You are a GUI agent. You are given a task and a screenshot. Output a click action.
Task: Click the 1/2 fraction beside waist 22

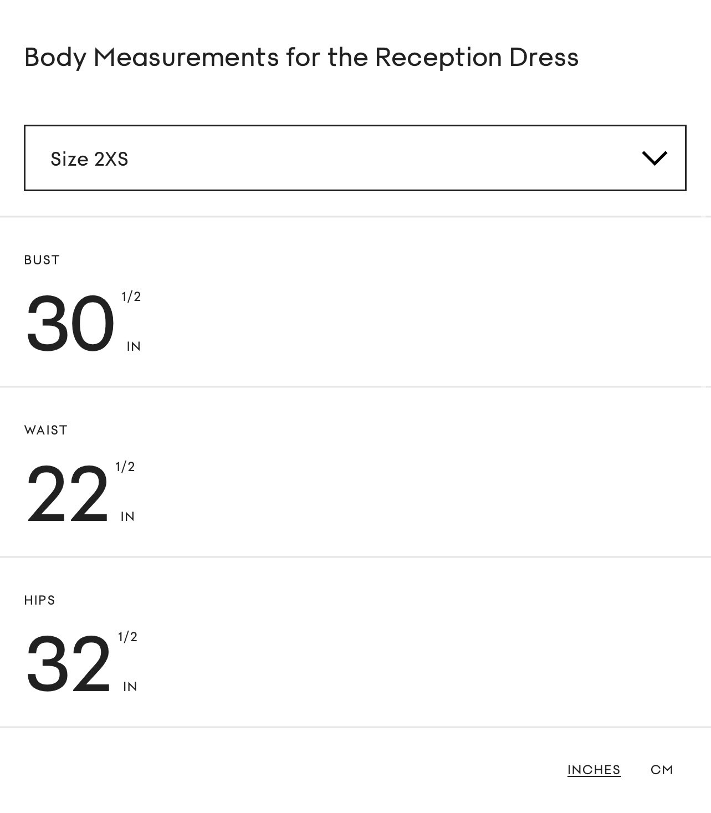coord(125,467)
